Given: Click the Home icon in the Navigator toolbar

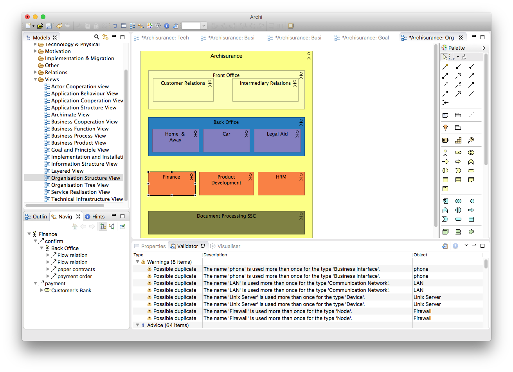Looking at the screenshot, I should pos(75,226).
